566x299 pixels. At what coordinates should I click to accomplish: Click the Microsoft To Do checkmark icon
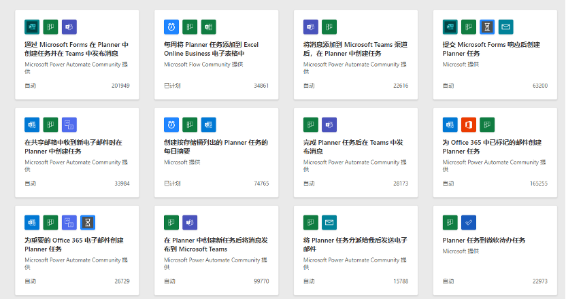pos(469,222)
